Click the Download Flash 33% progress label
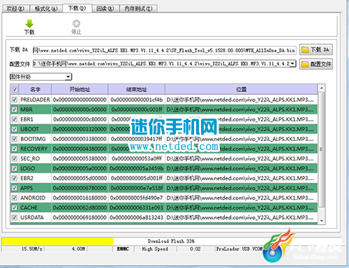This screenshot has width=349, height=268. point(171,241)
